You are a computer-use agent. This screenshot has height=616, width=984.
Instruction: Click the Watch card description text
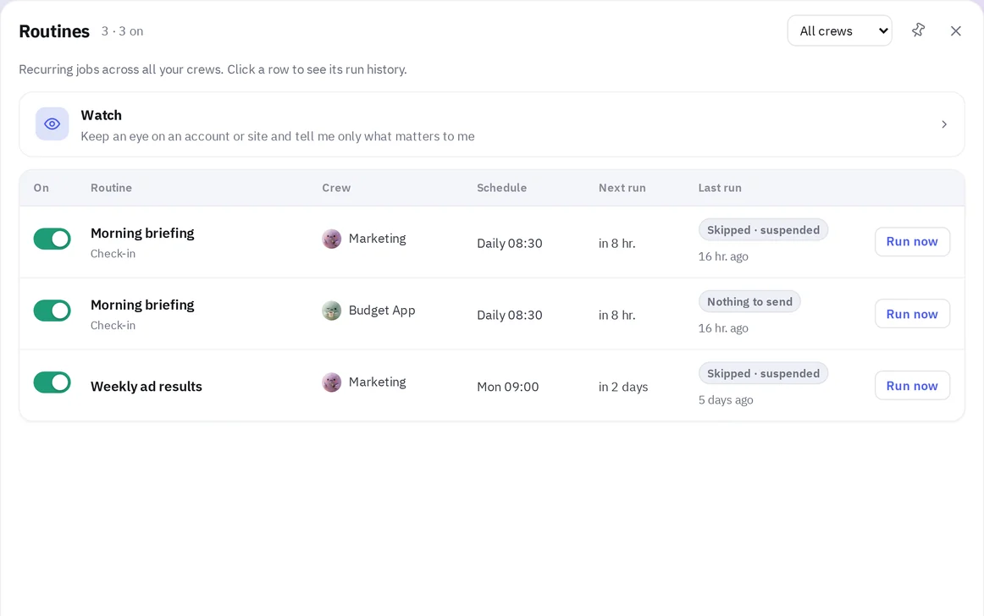(278, 136)
